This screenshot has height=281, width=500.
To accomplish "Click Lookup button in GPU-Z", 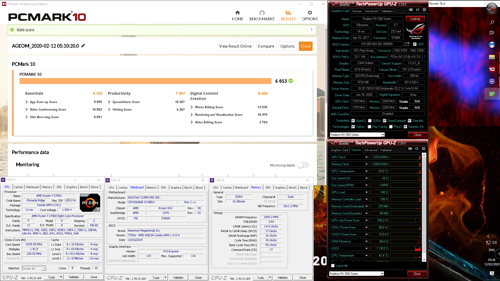I will [x=415, y=19].
